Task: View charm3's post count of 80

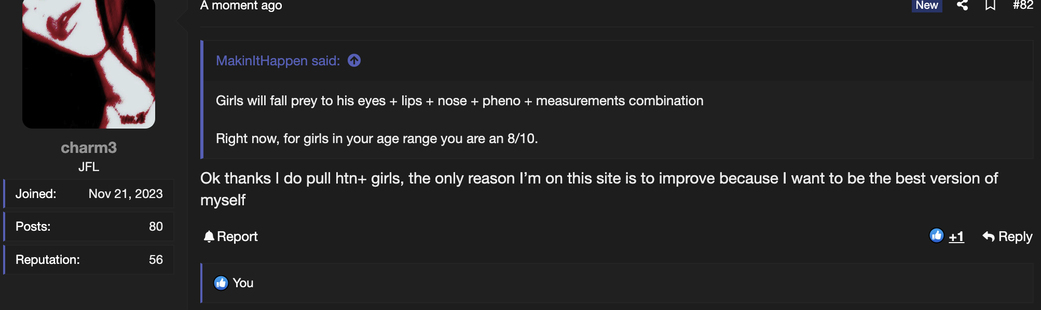Action: [x=156, y=227]
